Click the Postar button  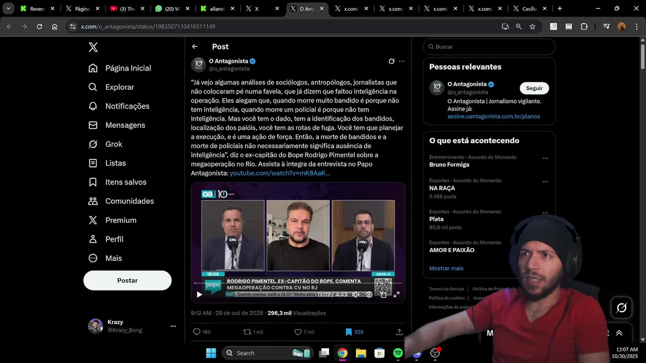[127, 280]
